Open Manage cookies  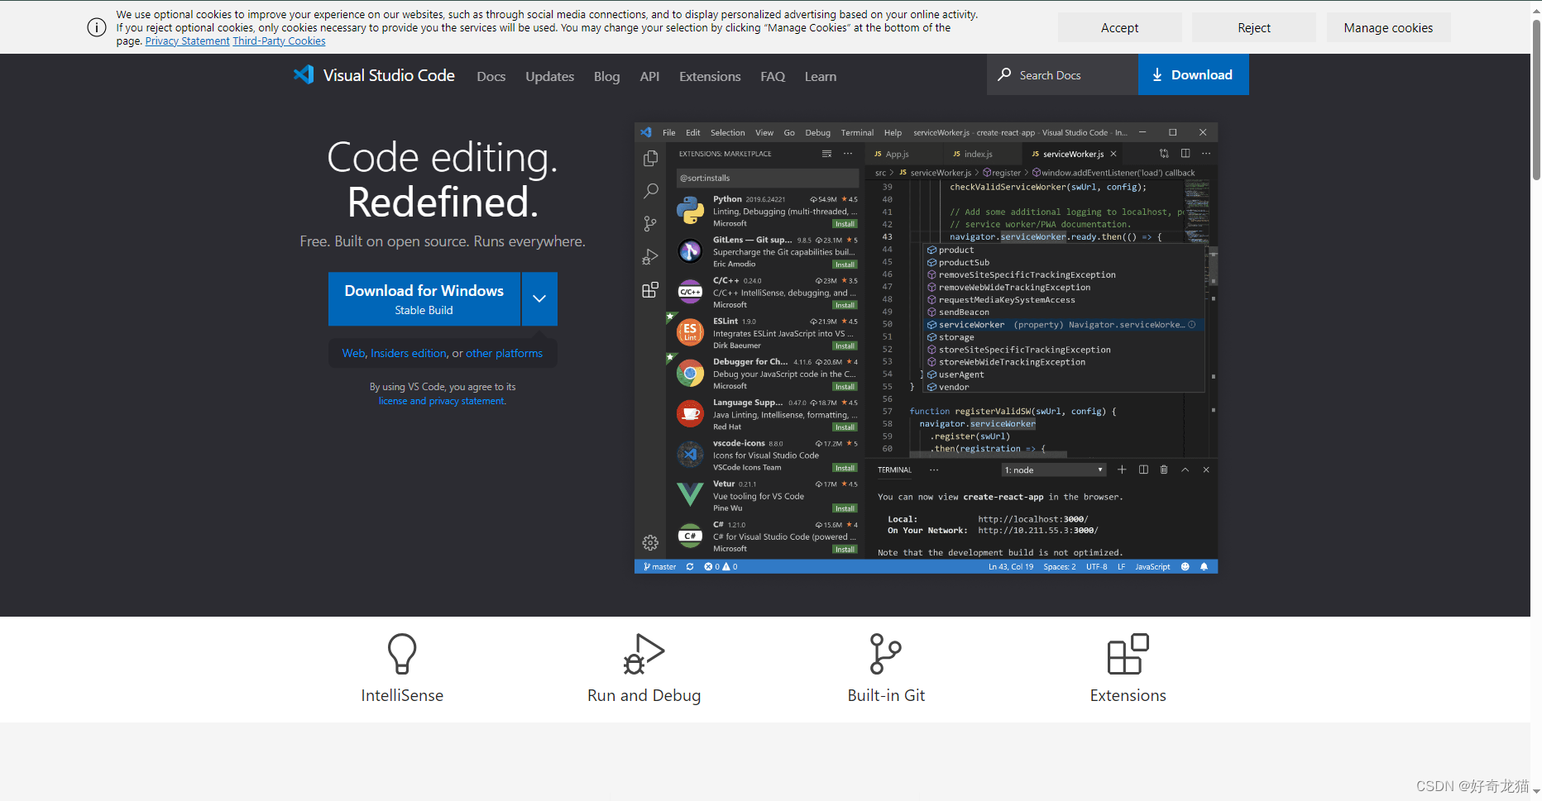pos(1388,27)
